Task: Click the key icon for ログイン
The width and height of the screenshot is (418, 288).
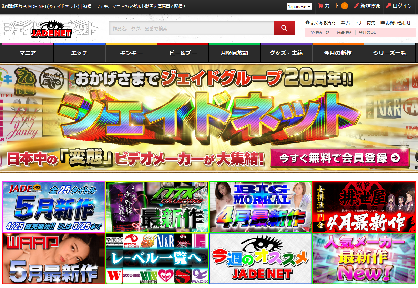Action: pyautogui.click(x=388, y=6)
